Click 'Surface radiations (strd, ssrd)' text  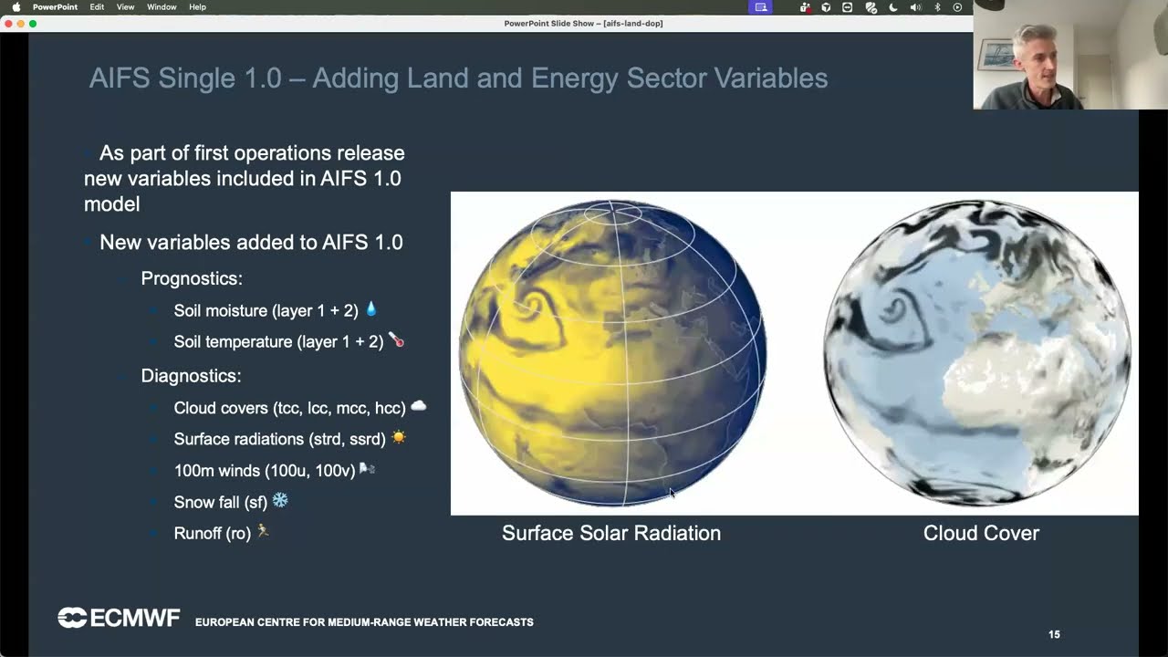[280, 440]
